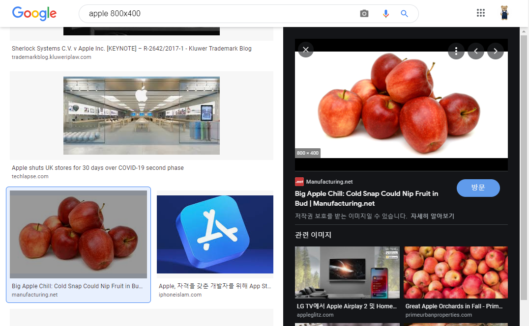This screenshot has height=326, width=529.
Task: Click the Manufacturing.net source name
Action: pos(329,182)
